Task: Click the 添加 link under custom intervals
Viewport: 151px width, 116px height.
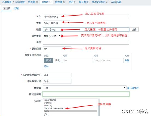Action: click(x=46, y=66)
